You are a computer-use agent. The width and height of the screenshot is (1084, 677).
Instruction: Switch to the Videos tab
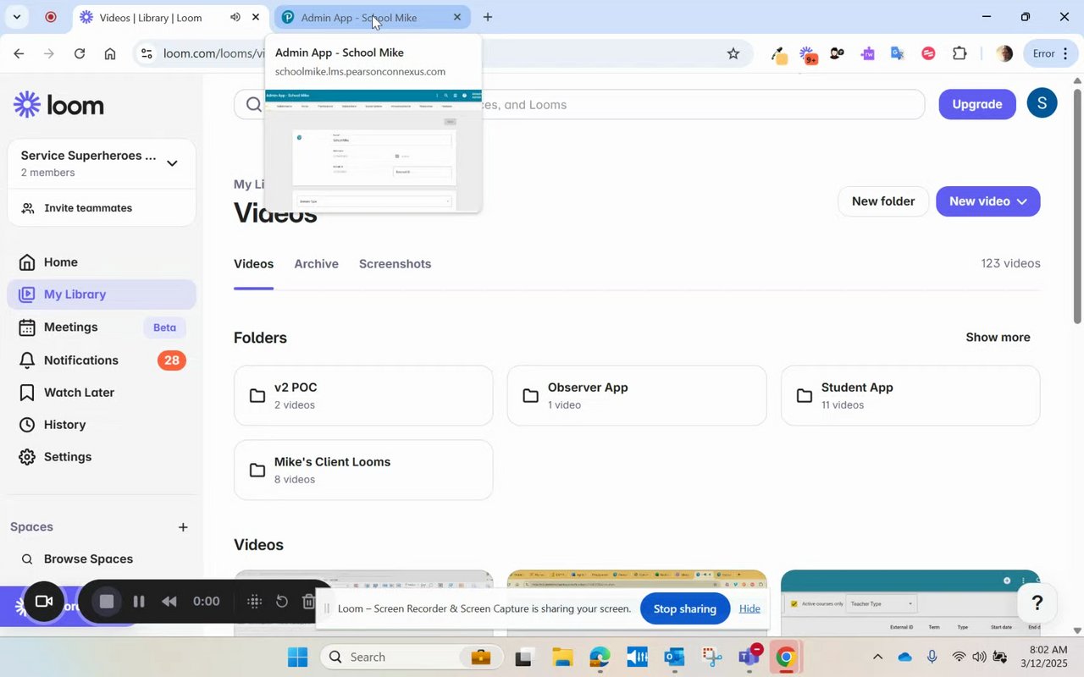coord(253,264)
